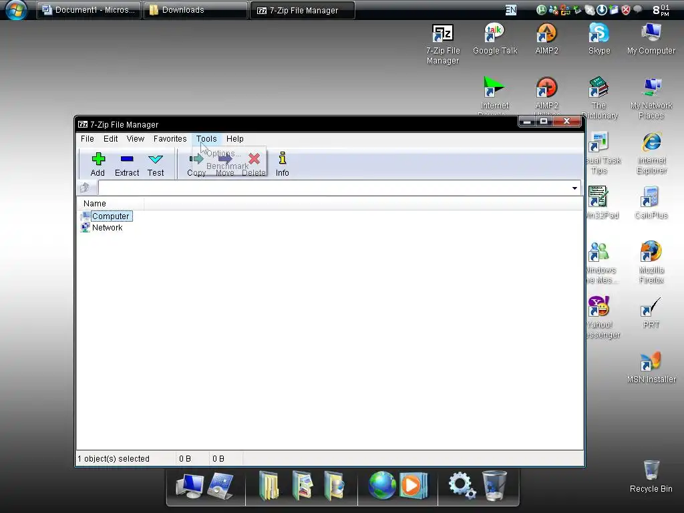Screen dimensions: 684x513
Task: Select the Recycle Bin desktop icon
Action: (651, 476)
